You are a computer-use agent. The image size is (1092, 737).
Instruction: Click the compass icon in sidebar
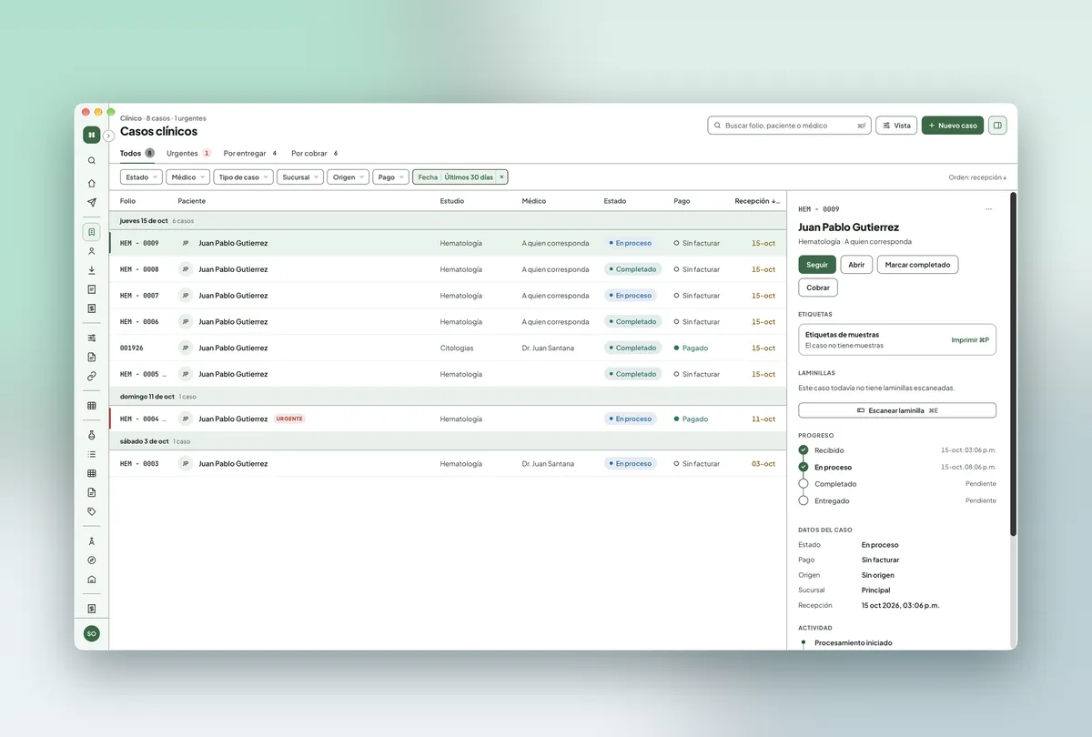click(x=91, y=560)
